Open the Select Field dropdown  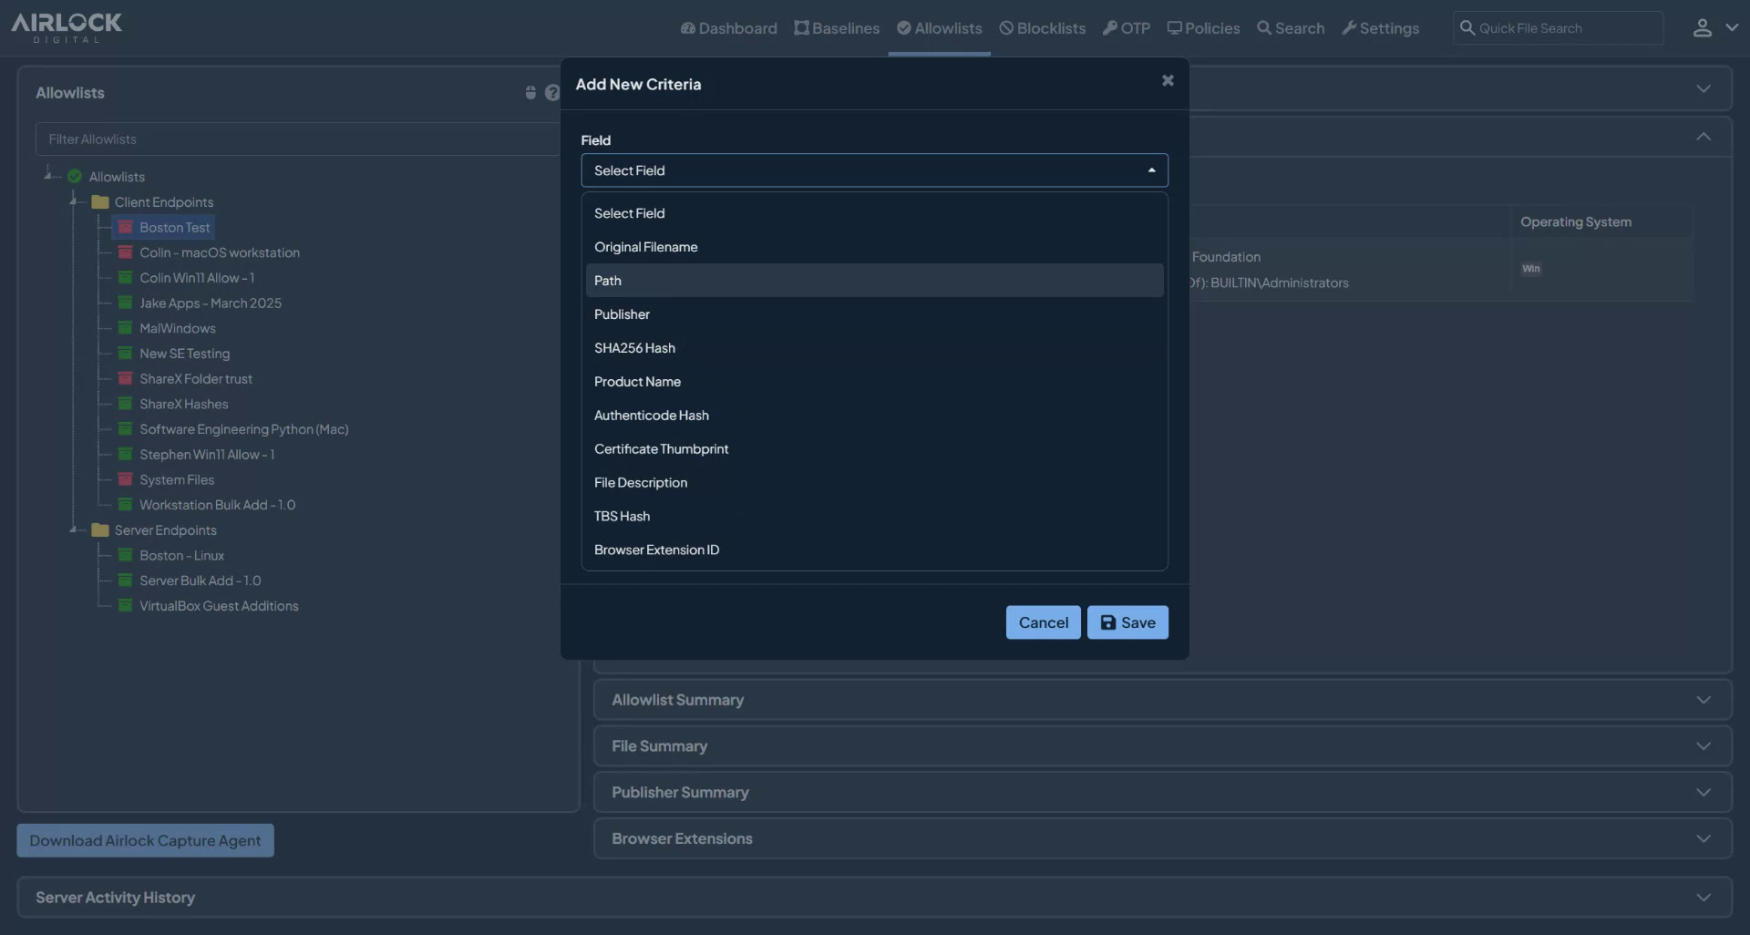pyautogui.click(x=873, y=170)
